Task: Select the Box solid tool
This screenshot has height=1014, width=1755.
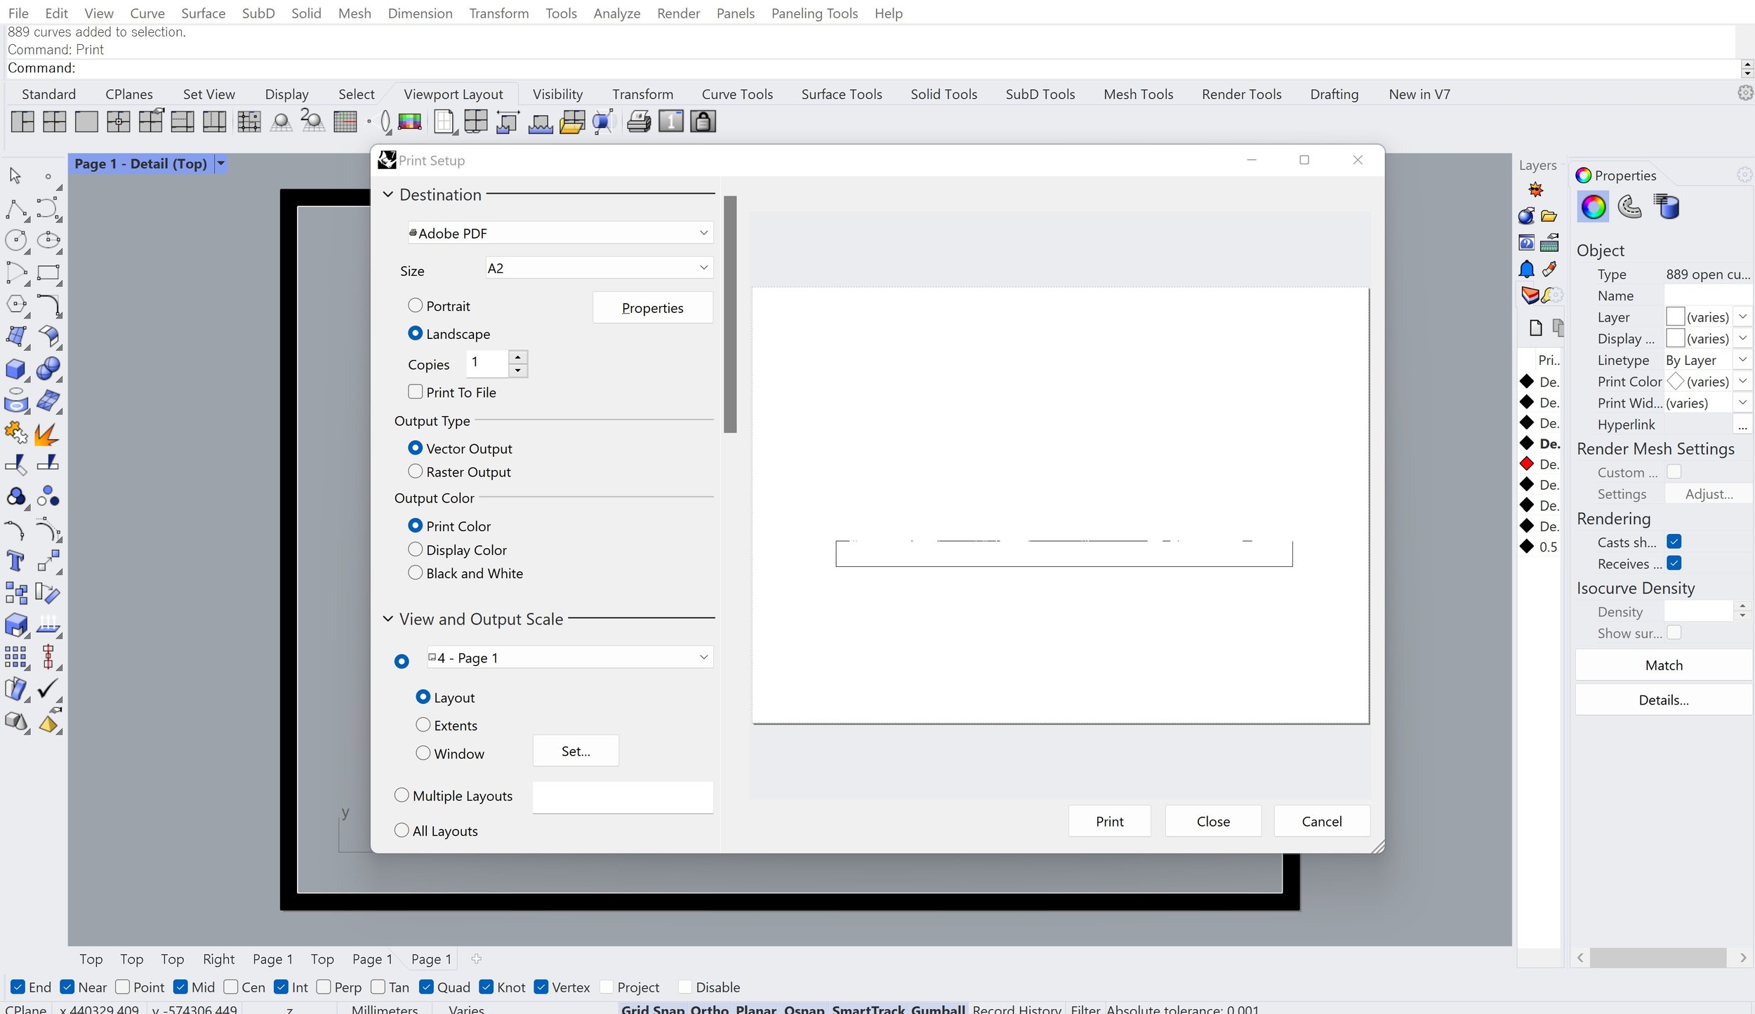Action: tap(17, 368)
